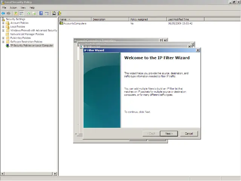This screenshot has width=241, height=181.
Task: Expand the Local Policies tree node
Action: (x=3, y=27)
